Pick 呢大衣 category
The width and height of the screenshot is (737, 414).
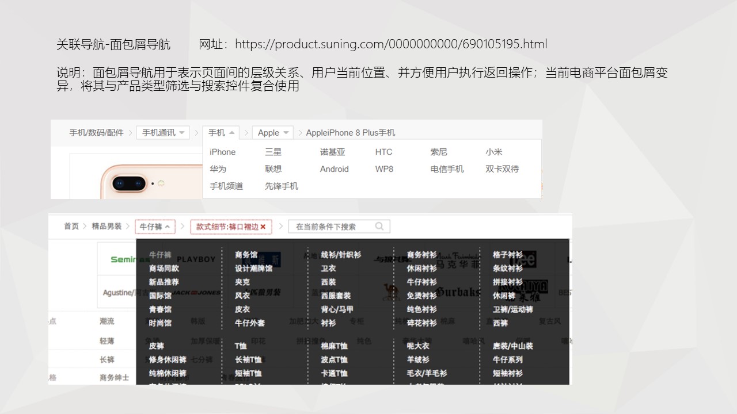[x=417, y=346]
